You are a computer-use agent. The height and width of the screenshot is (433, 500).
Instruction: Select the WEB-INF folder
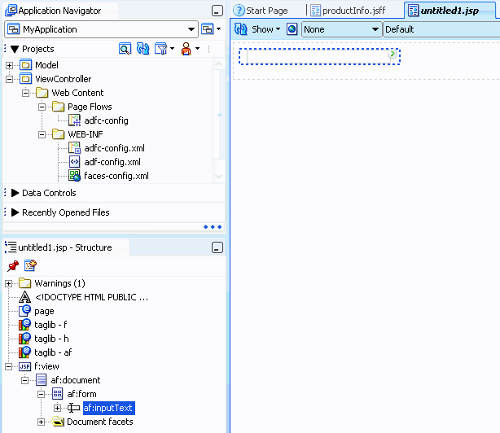[86, 134]
